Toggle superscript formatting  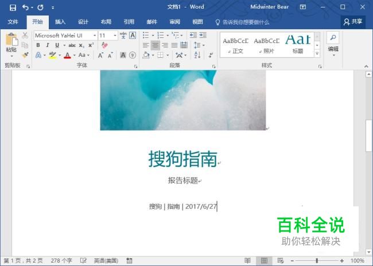91,45
